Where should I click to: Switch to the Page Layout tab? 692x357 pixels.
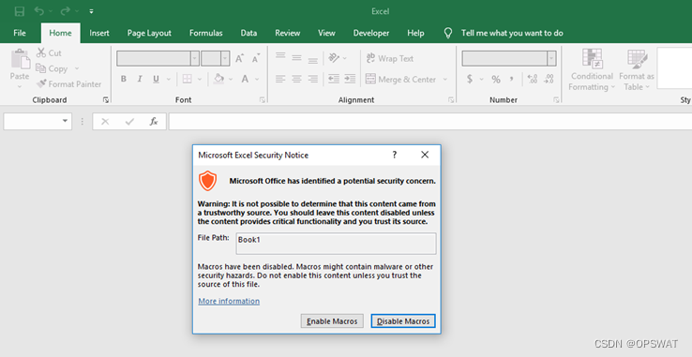[x=149, y=33]
